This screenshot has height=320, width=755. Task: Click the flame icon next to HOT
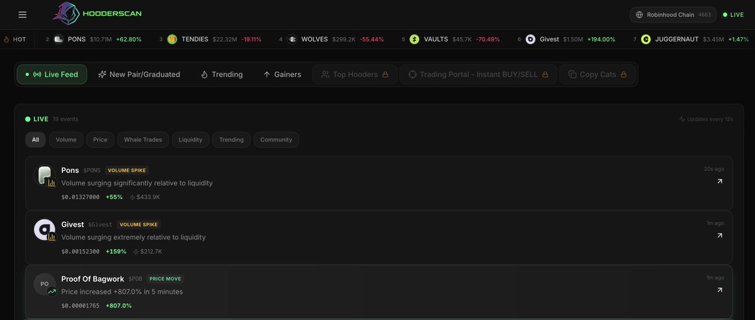click(6, 39)
